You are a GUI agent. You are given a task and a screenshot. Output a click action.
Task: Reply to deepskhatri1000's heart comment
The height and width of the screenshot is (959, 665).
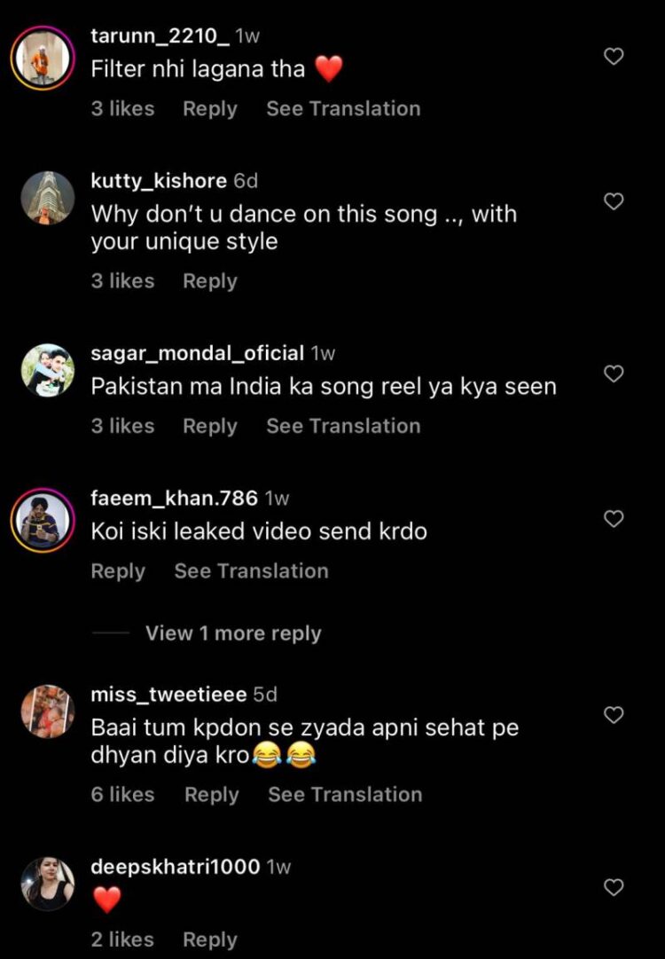[210, 939]
